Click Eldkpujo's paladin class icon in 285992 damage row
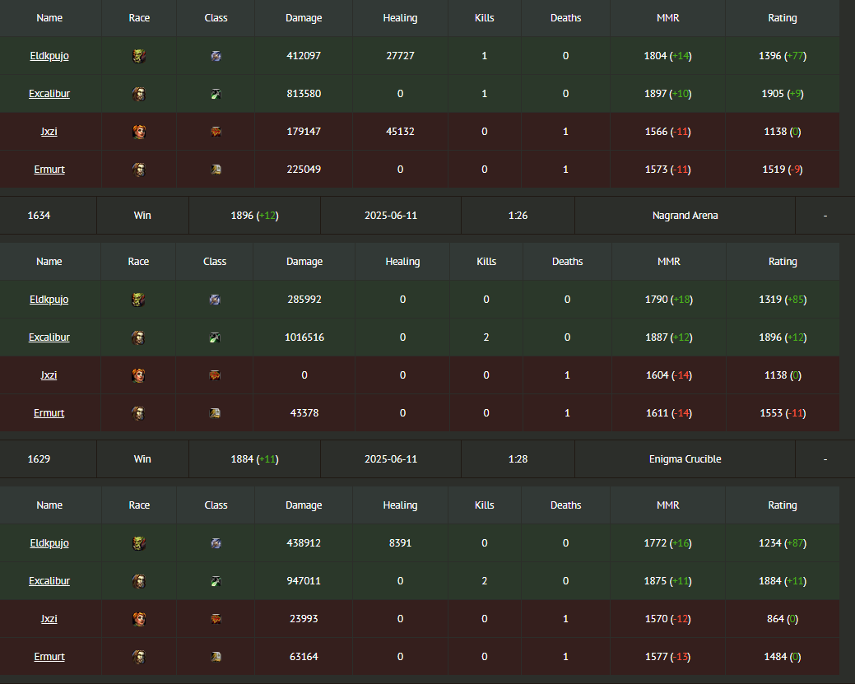Viewport: 855px width, 684px height. point(215,300)
